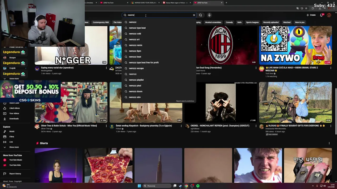The height and width of the screenshot is (189, 337).
Task: Open the Brawl Stars live stream thumbnail
Action: click(295, 45)
